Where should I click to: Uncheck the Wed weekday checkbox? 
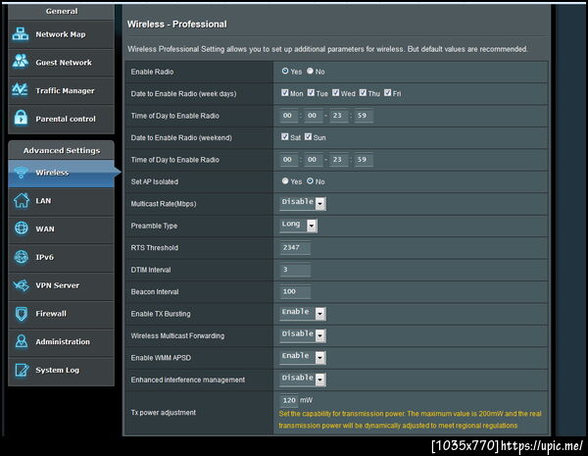tap(335, 92)
